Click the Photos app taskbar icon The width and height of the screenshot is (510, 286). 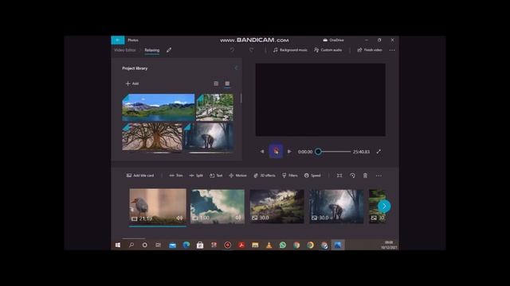point(338,245)
